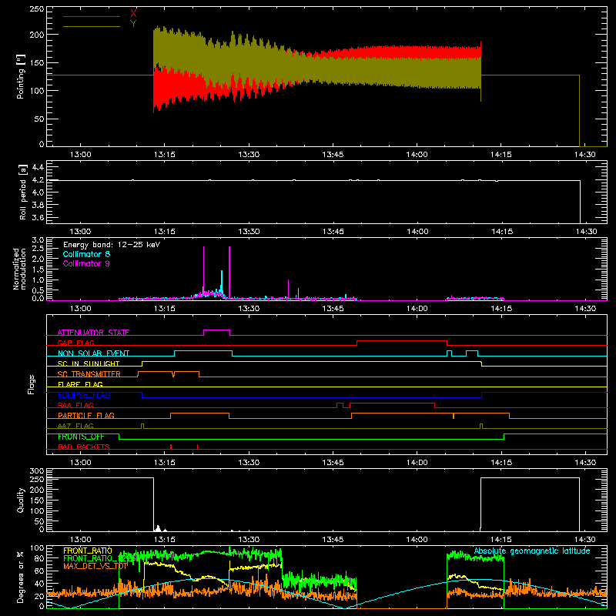Click the FRONTS_OFF flag label
The width and height of the screenshot is (616, 616).
point(81,437)
